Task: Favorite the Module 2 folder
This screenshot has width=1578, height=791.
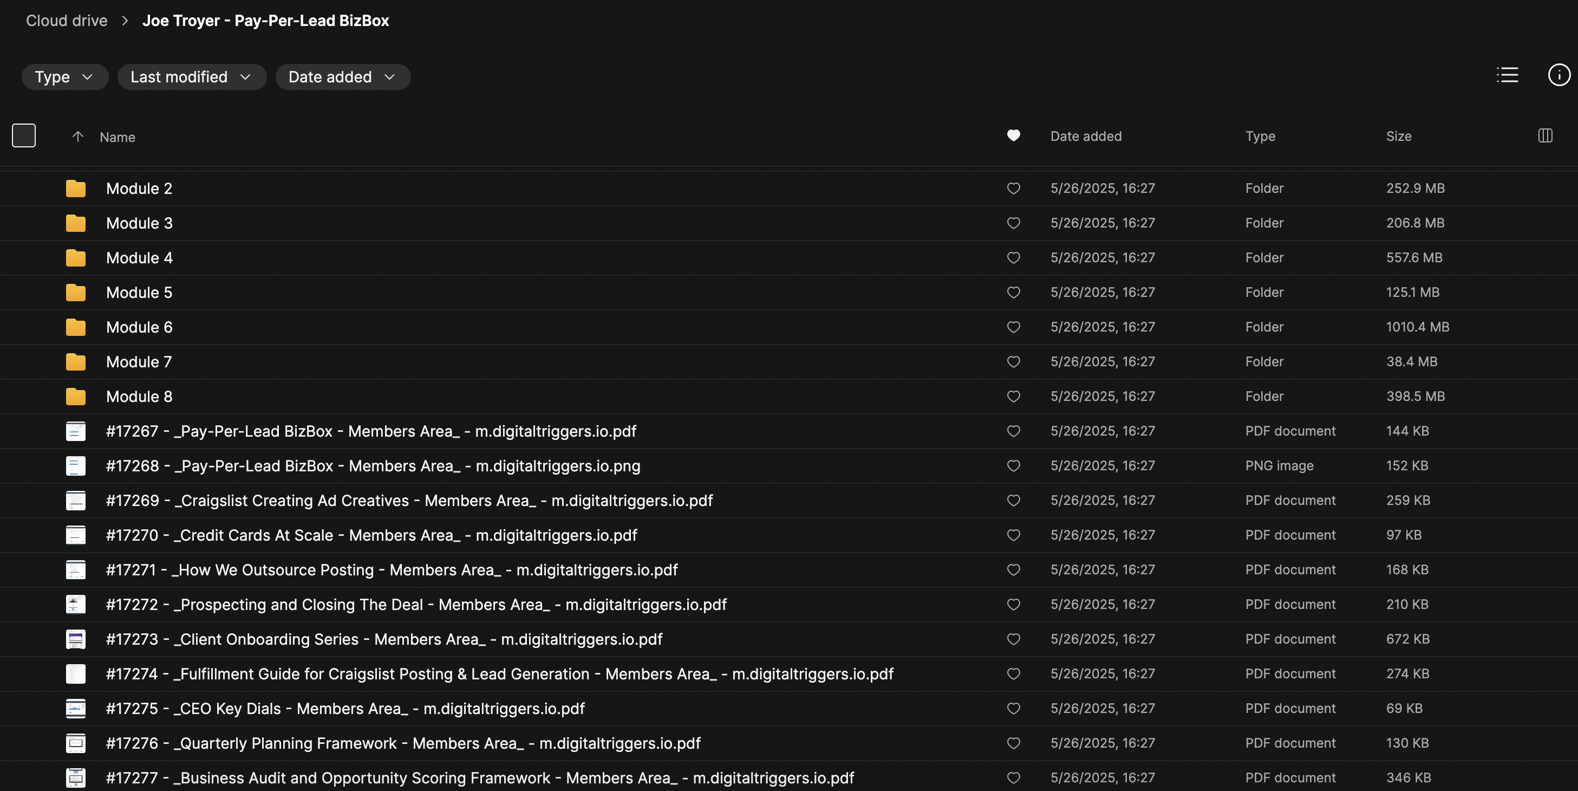Action: point(1013,188)
